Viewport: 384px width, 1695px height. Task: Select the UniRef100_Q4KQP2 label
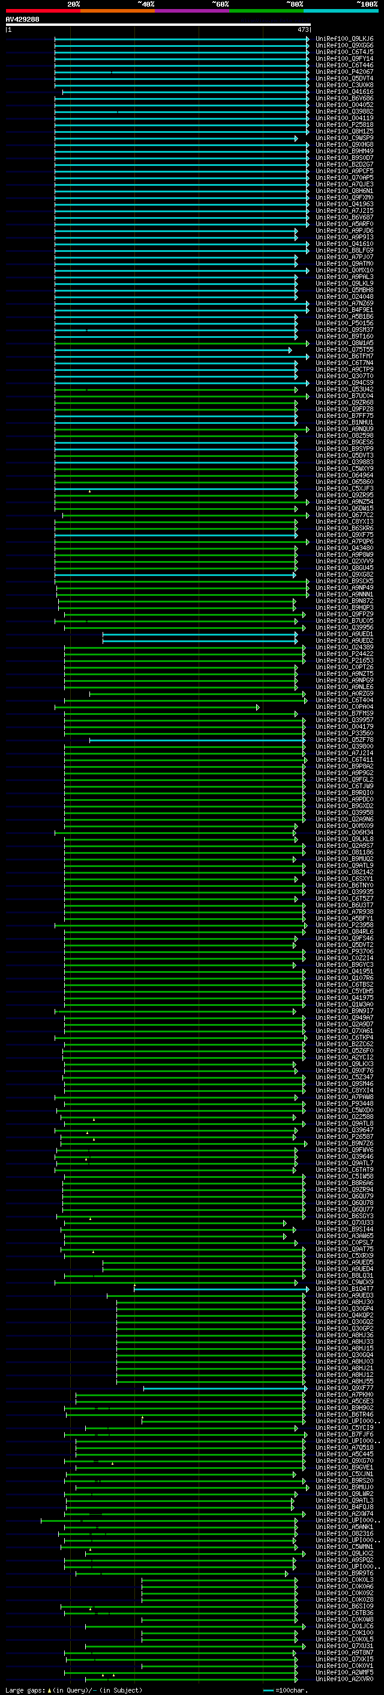tap(344, 1316)
